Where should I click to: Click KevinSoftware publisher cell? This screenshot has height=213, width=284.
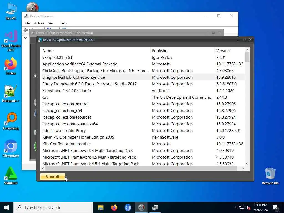(165, 137)
